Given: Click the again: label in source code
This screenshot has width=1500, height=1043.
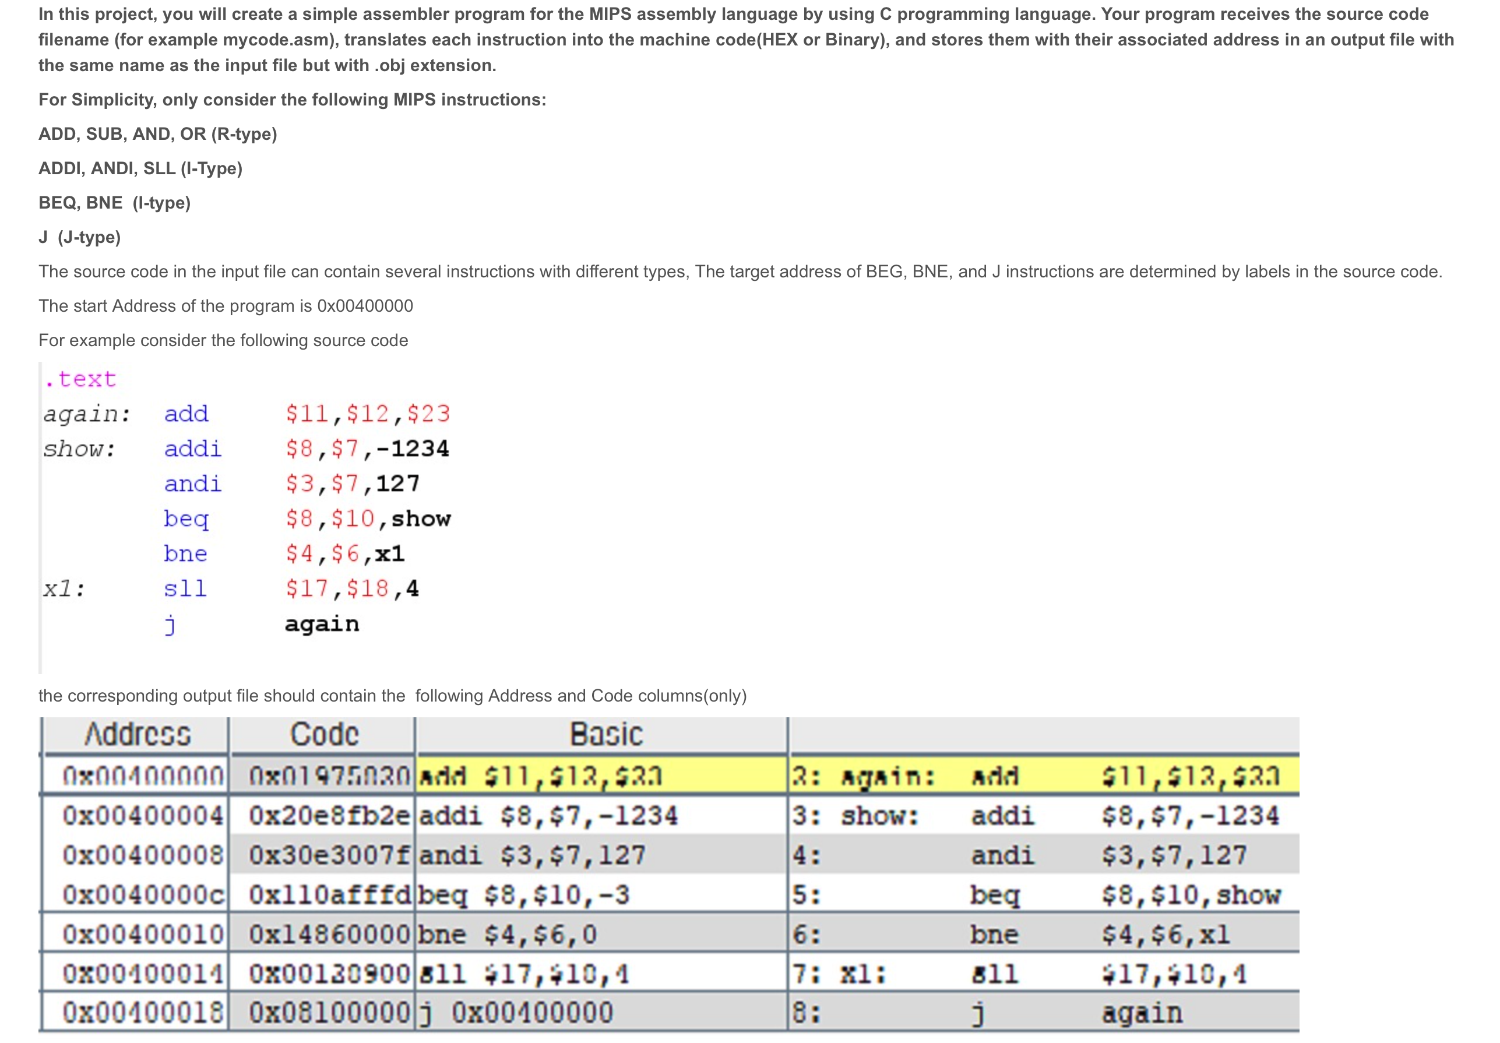Looking at the screenshot, I should pos(87,414).
